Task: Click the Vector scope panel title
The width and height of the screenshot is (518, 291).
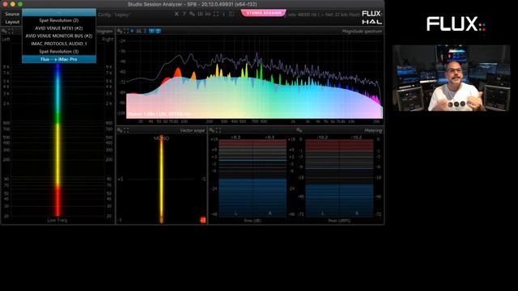Action: [x=193, y=131]
